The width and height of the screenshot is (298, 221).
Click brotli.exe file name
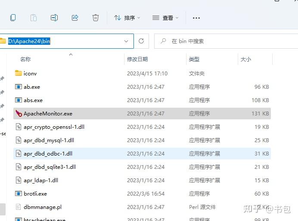pos(35,193)
